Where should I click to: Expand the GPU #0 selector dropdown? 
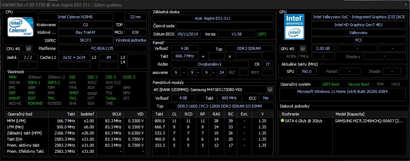[x=293, y=48]
